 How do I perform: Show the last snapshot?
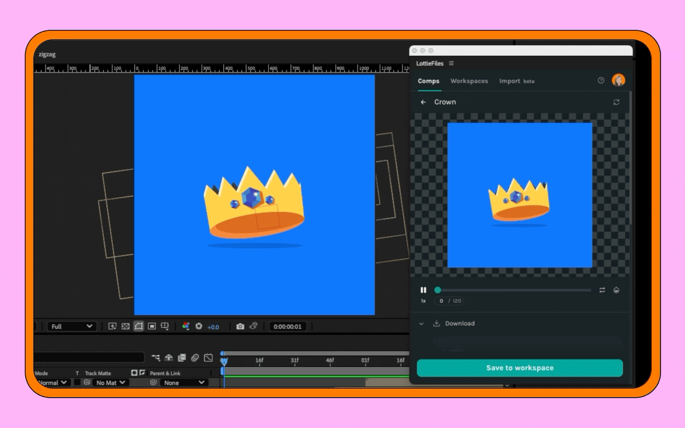point(253,326)
